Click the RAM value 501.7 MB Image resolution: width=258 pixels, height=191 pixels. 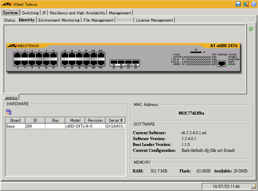click(159, 171)
